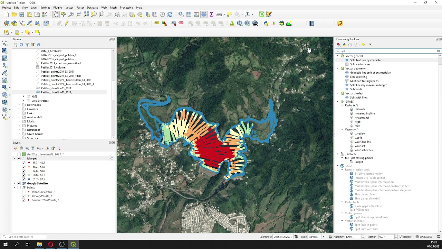Select Split with lines algorithm
442x249 pixels.
pos(359,98)
